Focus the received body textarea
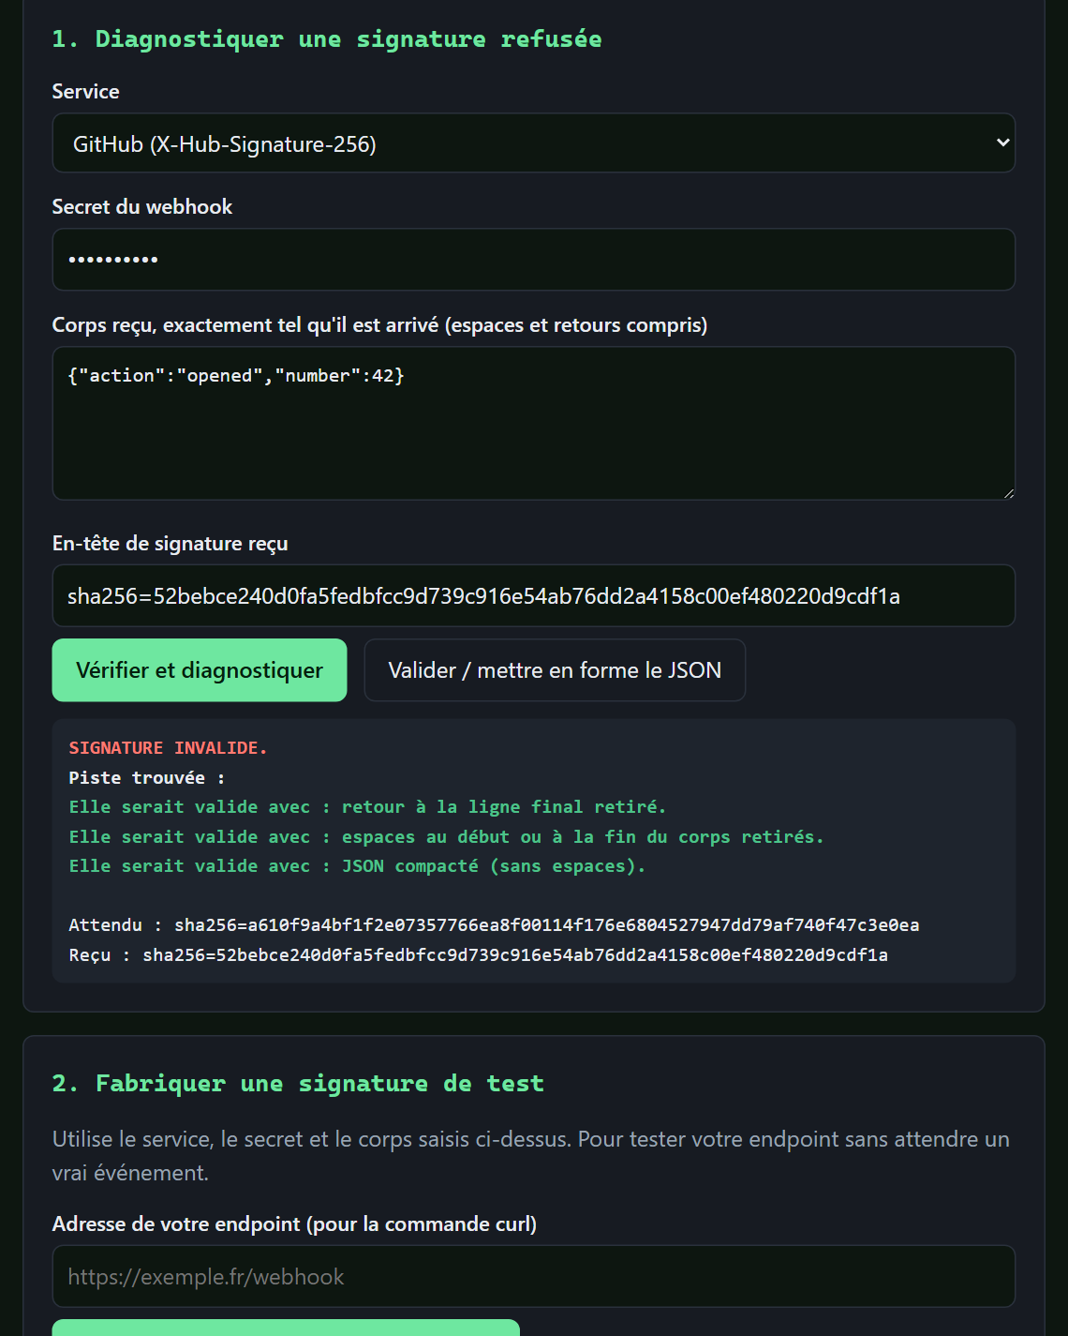Viewport: 1068px width, 1336px height. 533,423
